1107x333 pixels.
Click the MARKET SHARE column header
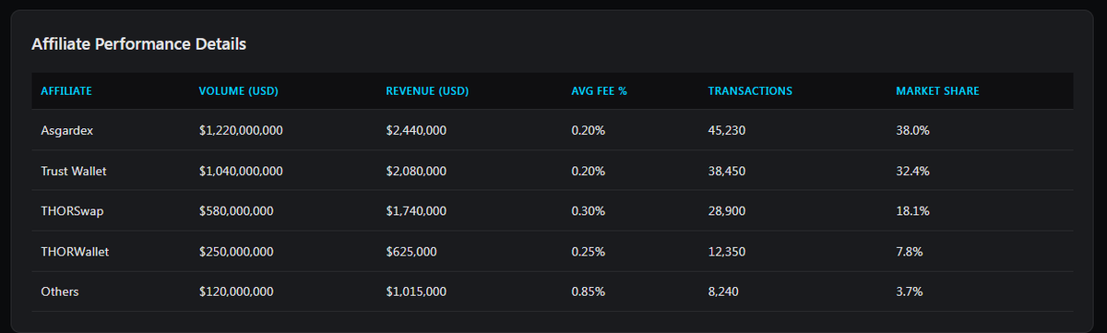[937, 90]
